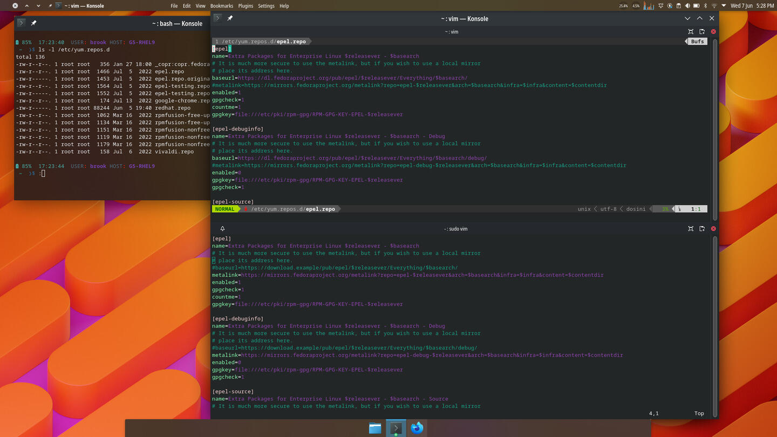Open the clock showing Wed 7 Jun 5:28 PM

point(752,6)
